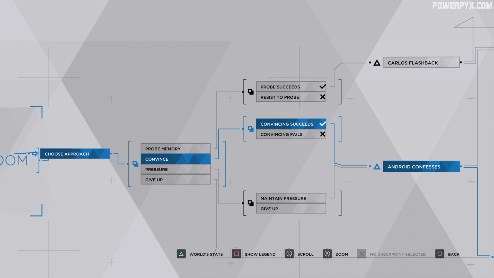Expand GIVE UP option in approach menu
This screenshot has width=494, height=278.
[175, 179]
